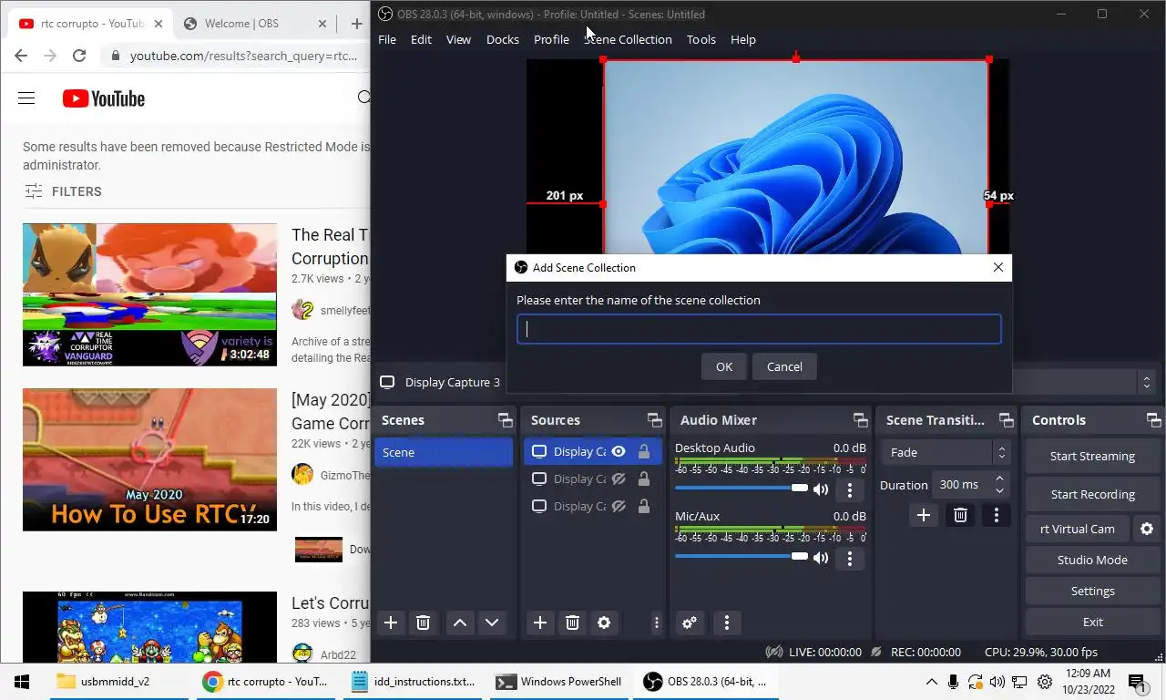Cancel the Add Scene Collection dialog

(x=784, y=366)
